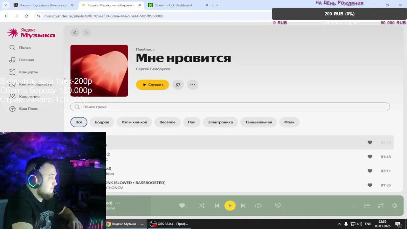
Task: Select the Поп filter chip
Action: pos(191,122)
